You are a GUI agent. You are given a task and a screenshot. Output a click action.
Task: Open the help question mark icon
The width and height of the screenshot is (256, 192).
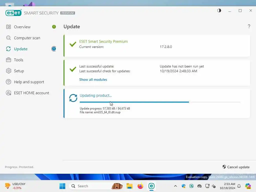[x=249, y=26]
